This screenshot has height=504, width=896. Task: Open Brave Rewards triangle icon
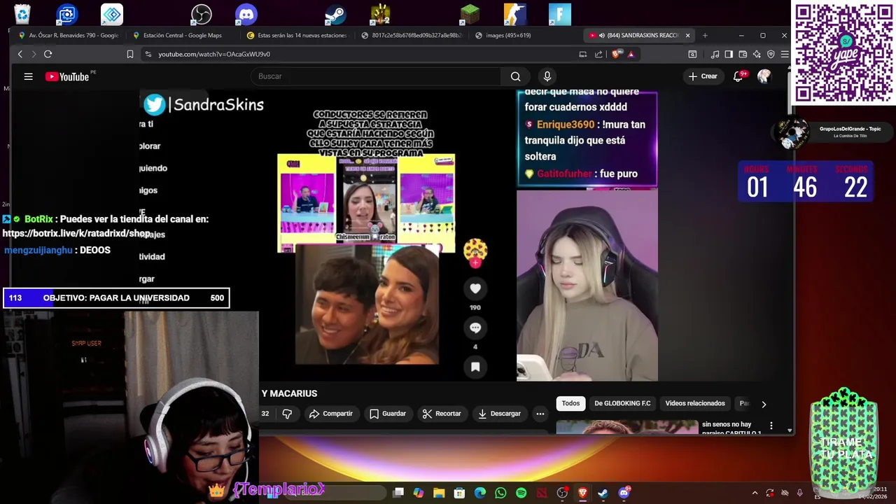(x=631, y=54)
